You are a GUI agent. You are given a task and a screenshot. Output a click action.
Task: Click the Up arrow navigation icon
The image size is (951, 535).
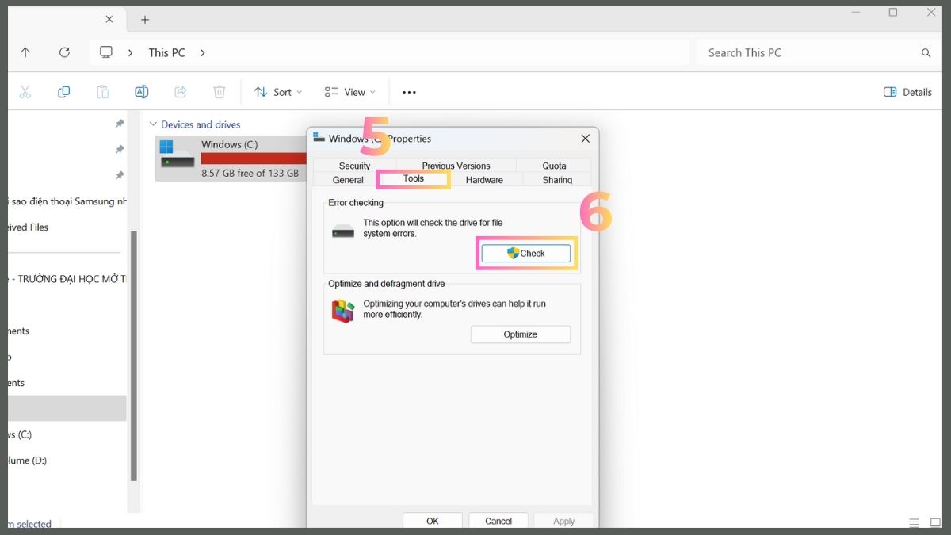coord(25,52)
